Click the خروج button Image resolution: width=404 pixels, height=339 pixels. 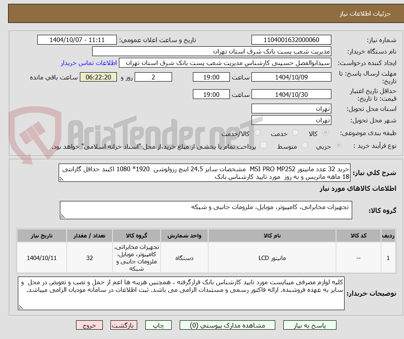coord(89,325)
